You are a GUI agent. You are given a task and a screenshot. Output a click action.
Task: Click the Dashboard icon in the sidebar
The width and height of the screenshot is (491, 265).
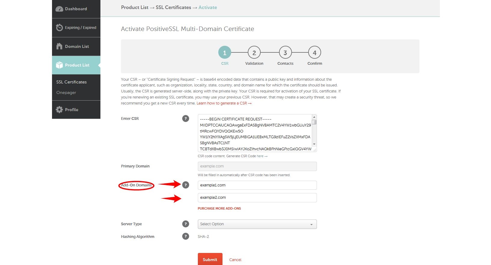pyautogui.click(x=59, y=9)
